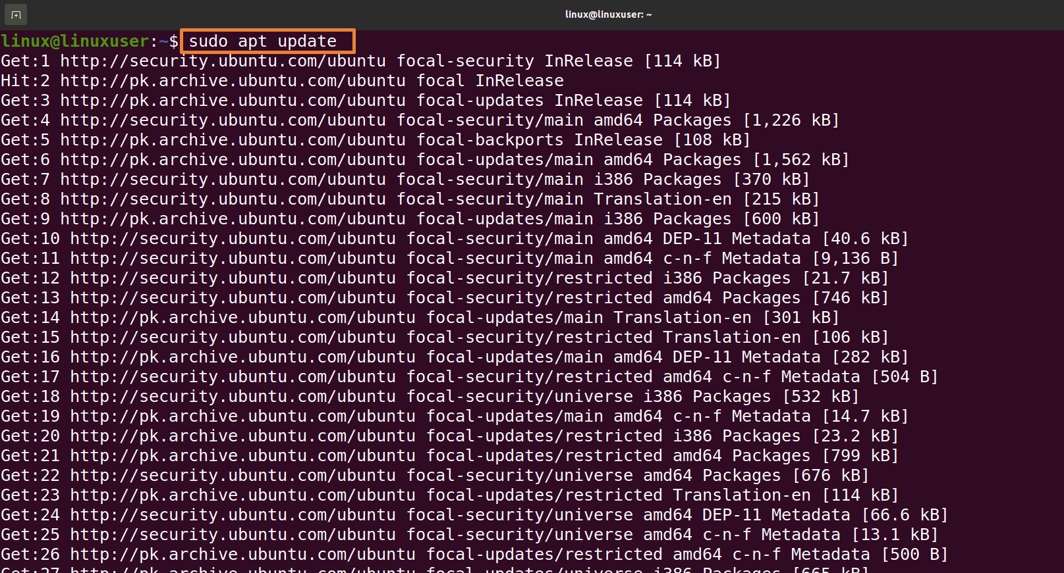Click the 'Get:21' restricted amd64 799 kB line
This screenshot has height=573, width=1064.
pos(450,456)
